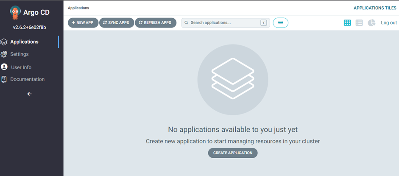
Task: Click the Documentation book icon
Action: 4,79
